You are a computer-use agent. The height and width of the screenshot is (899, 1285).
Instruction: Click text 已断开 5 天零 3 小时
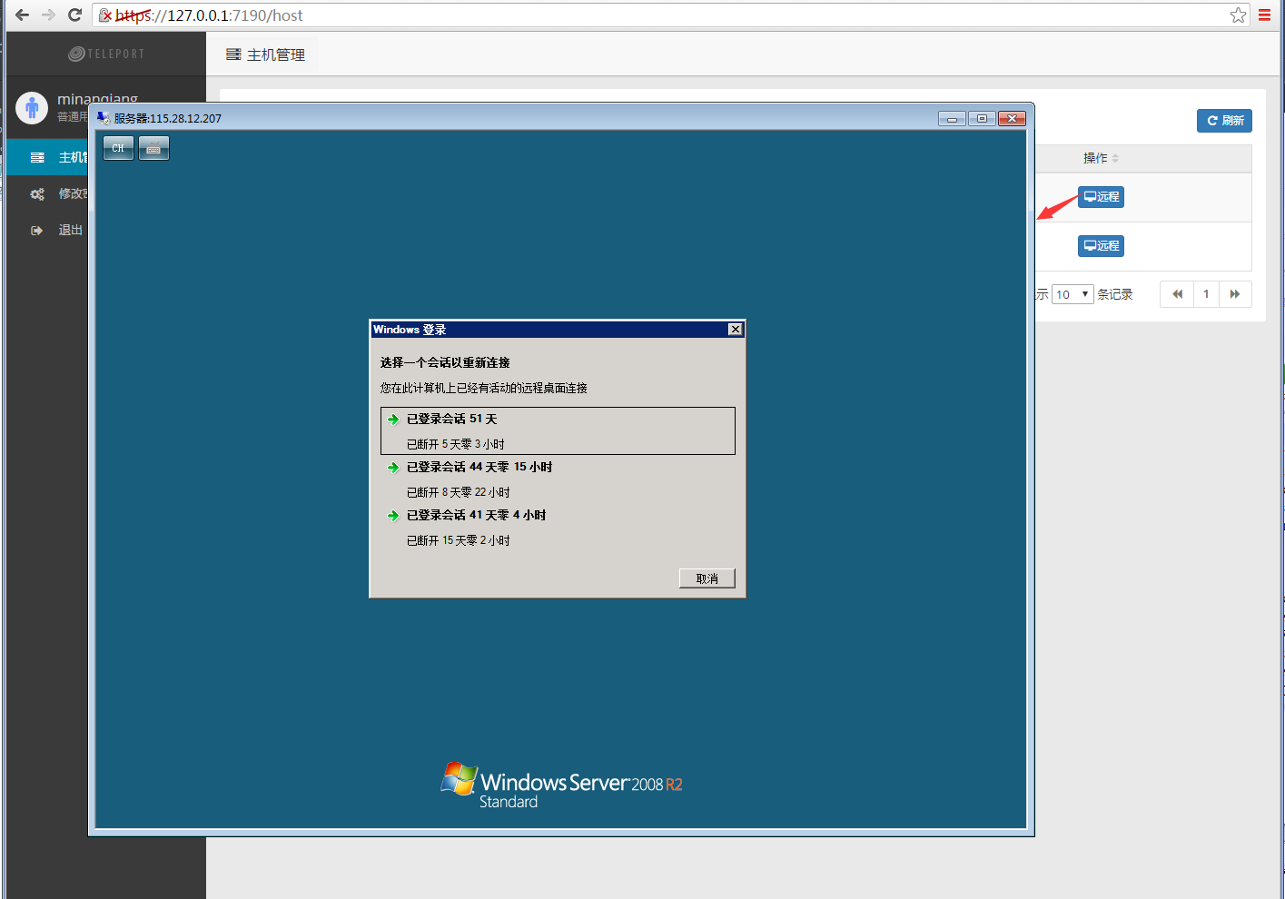tap(455, 444)
